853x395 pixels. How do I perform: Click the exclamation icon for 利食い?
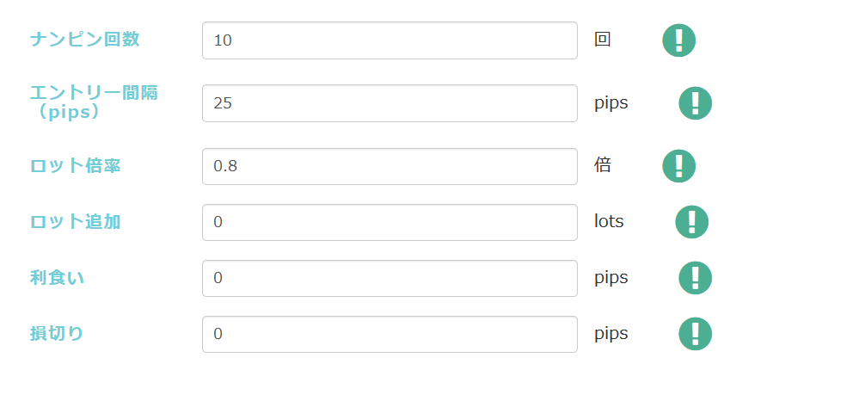pos(695,278)
